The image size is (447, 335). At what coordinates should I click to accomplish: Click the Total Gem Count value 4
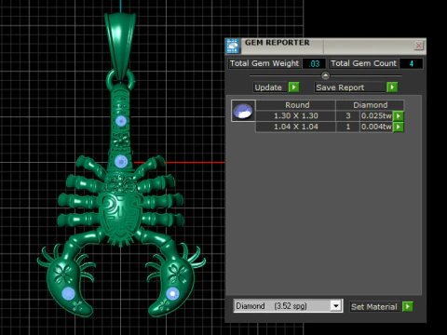[411, 63]
